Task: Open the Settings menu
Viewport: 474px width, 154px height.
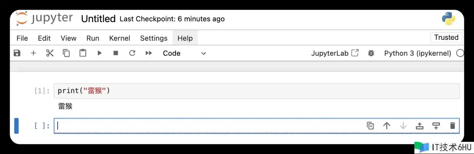Action: click(x=154, y=38)
